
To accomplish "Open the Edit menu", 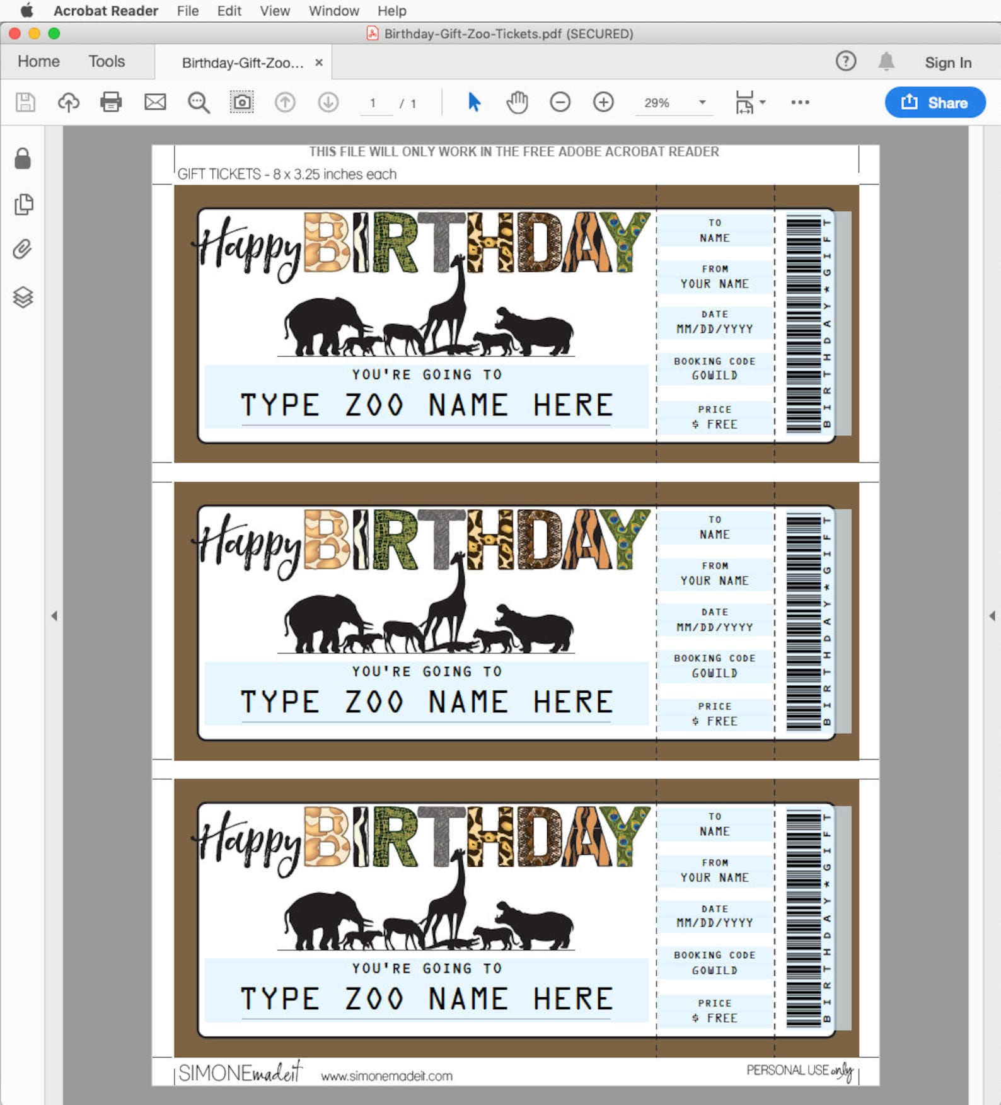I will tap(229, 11).
